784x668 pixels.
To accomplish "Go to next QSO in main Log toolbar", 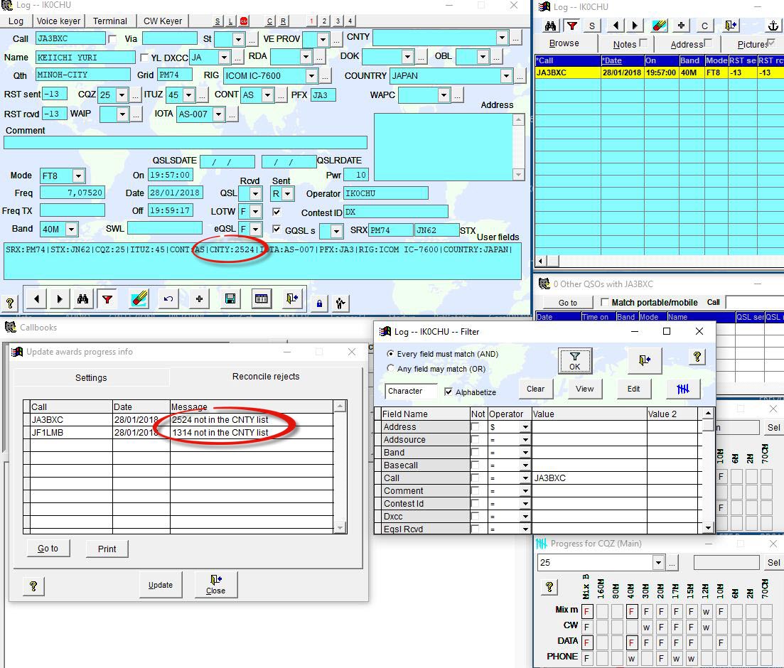I will point(60,299).
